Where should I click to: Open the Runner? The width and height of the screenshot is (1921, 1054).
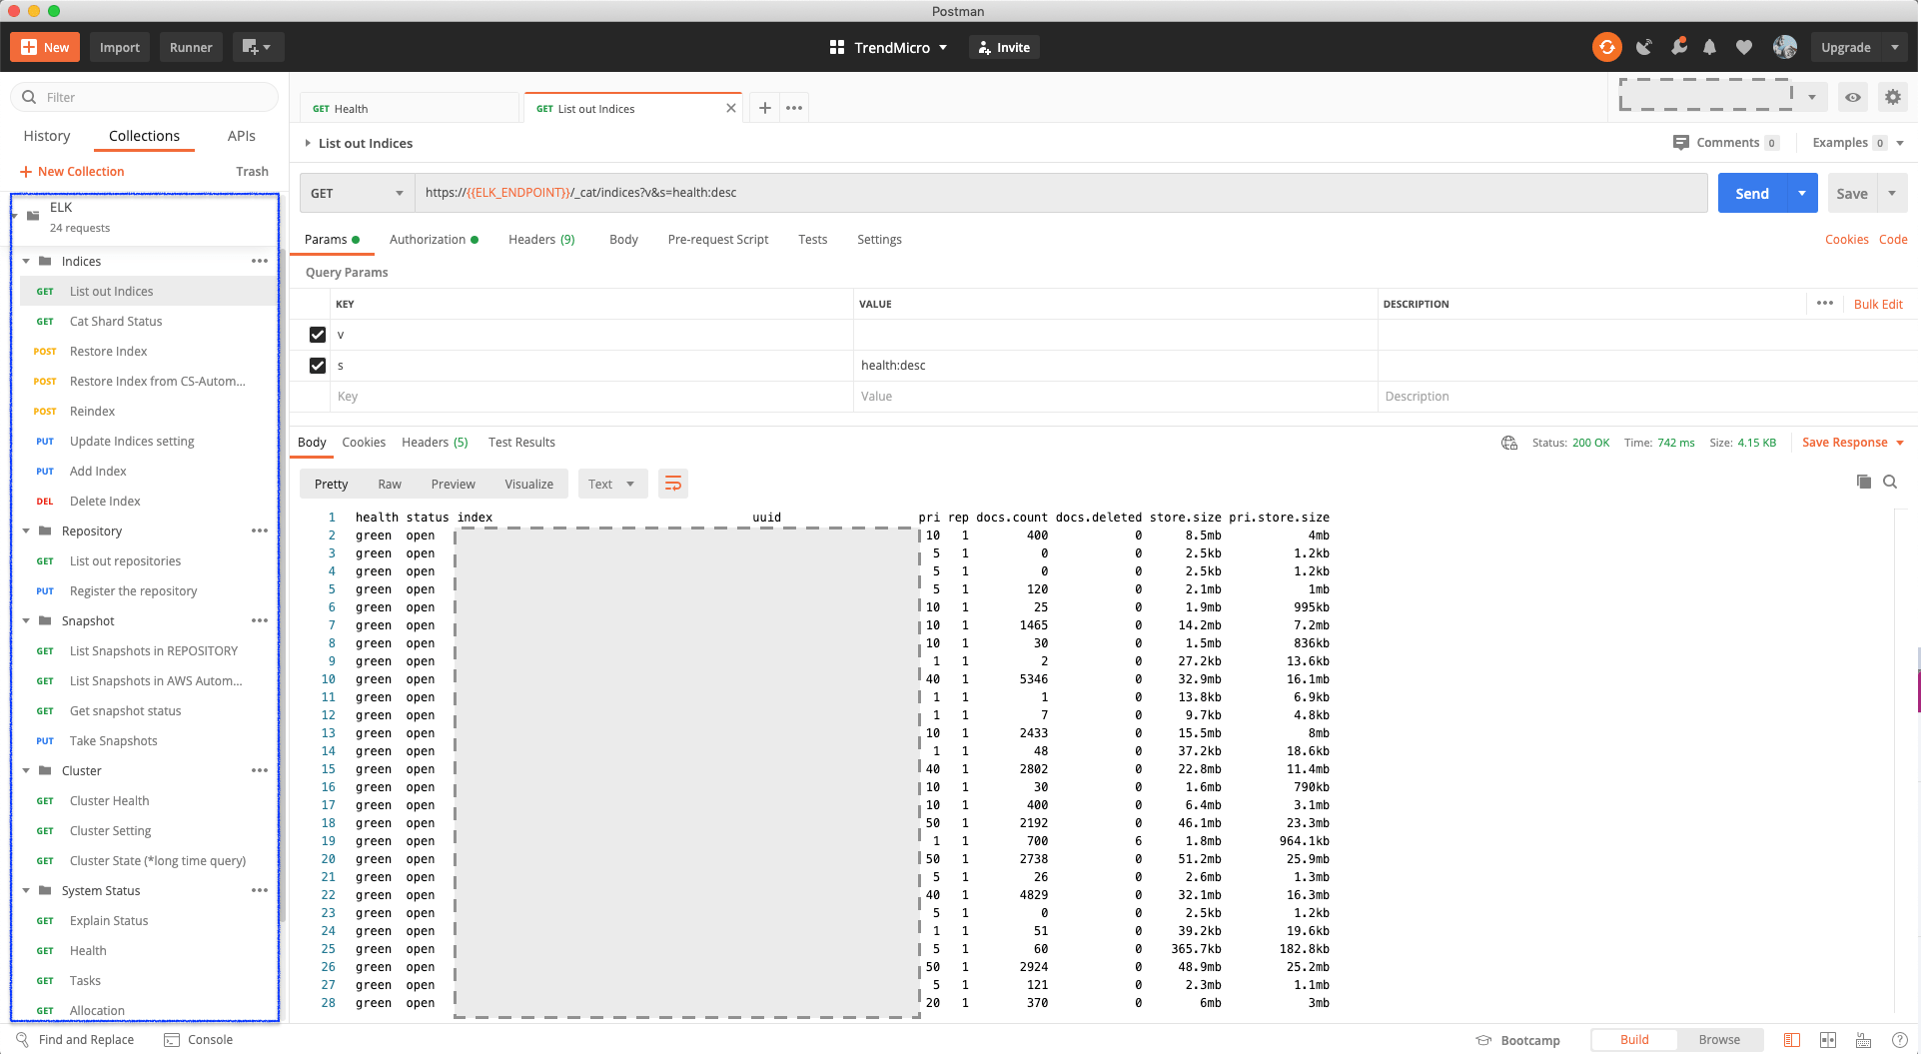click(x=191, y=47)
